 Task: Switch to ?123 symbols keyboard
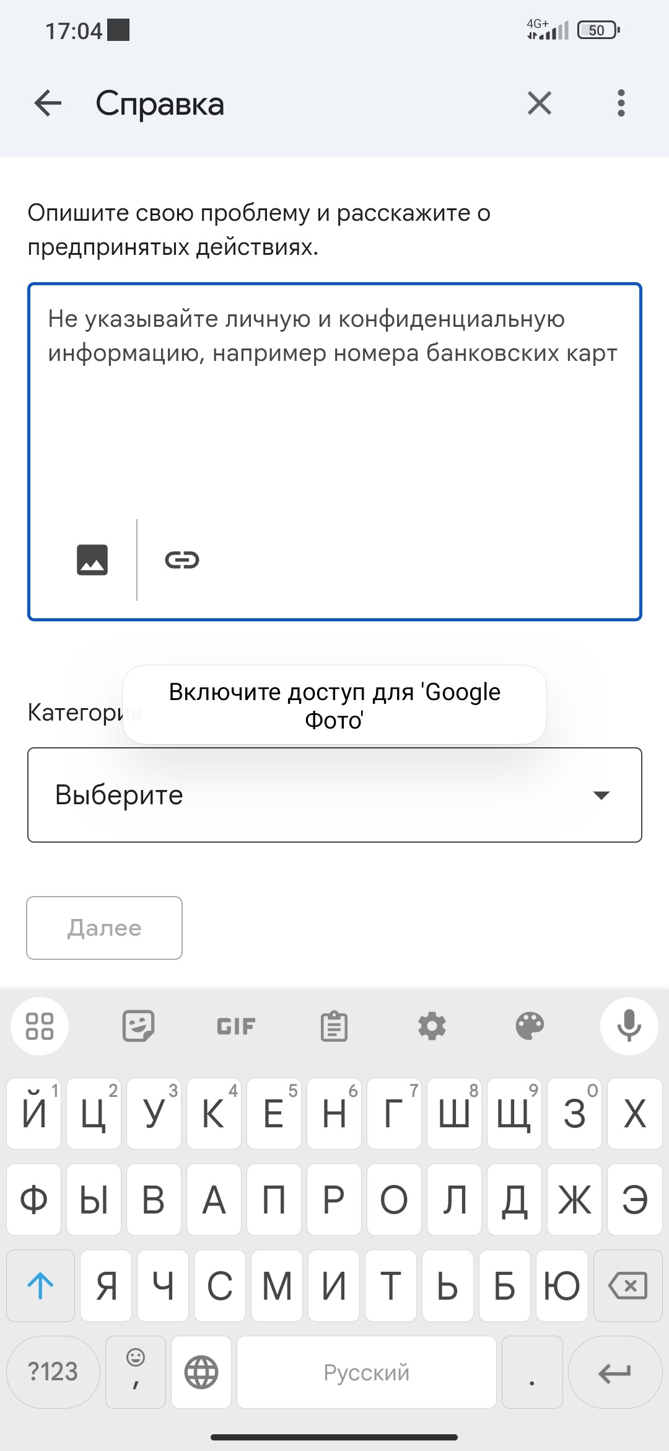pyautogui.click(x=53, y=1372)
